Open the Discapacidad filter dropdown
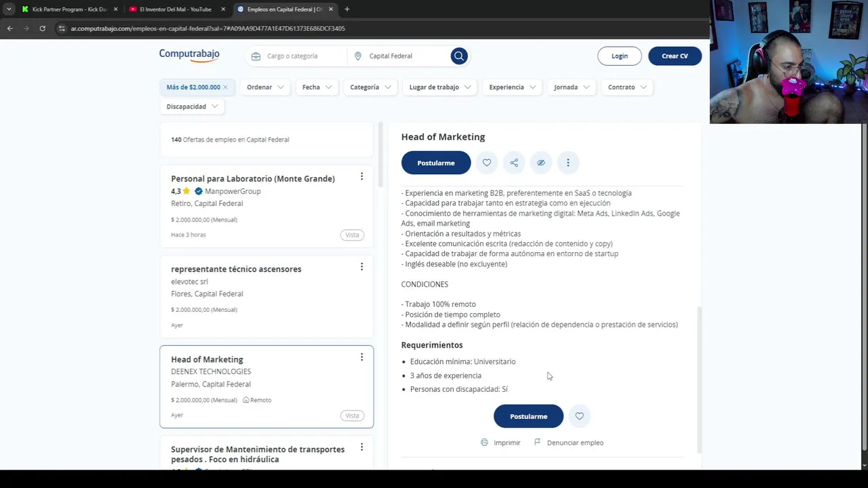868x488 pixels. click(x=193, y=106)
